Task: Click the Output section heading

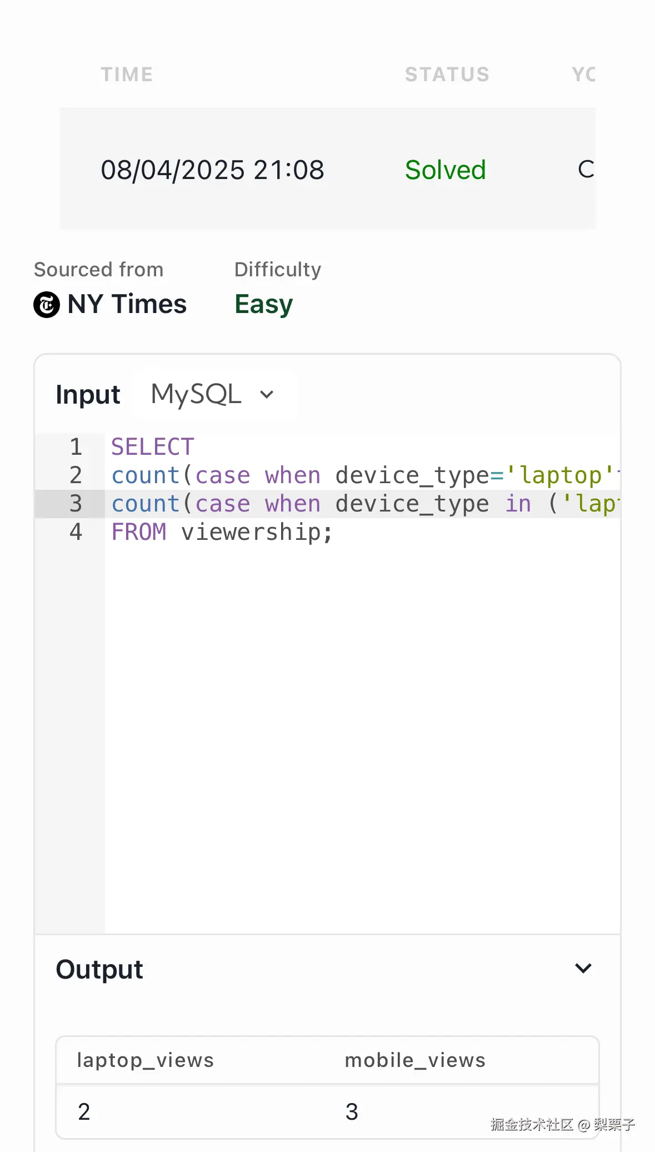Action: pos(99,969)
